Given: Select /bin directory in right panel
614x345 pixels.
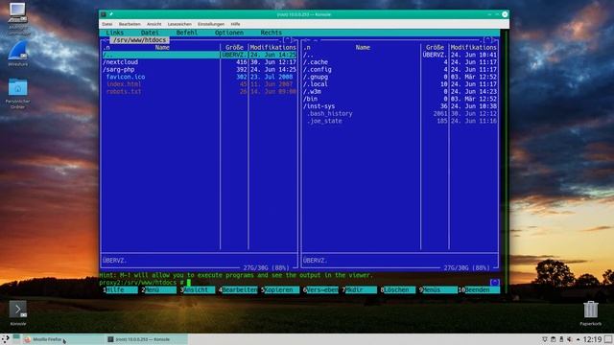Looking at the screenshot, I should coord(400,99).
